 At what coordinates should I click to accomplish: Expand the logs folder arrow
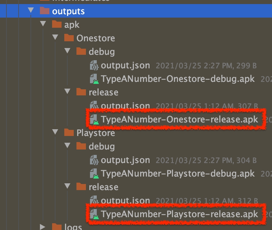coord(43,226)
